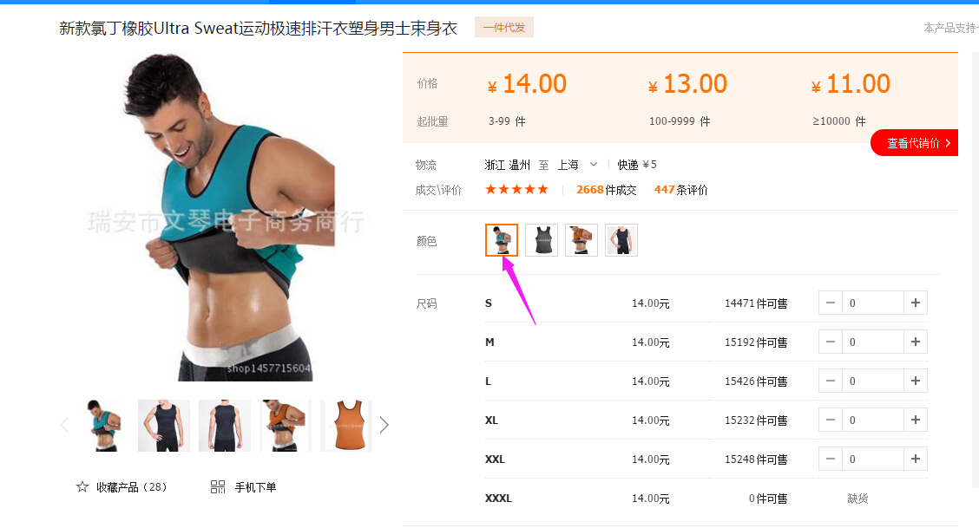Open the 2668 件成交 transactions link
This screenshot has height=528, width=979.
[607, 190]
